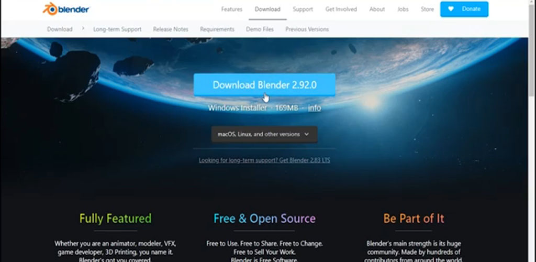The height and width of the screenshot is (262, 536).
Task: Open the Long-term Support tab
Action: (117, 29)
